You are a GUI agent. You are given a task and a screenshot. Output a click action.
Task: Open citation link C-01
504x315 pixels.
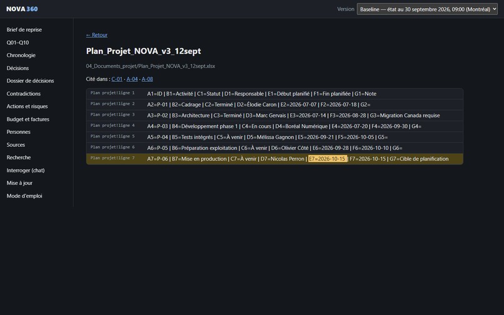coord(117,79)
